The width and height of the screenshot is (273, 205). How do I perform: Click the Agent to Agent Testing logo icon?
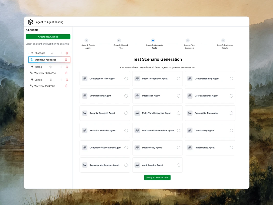click(x=30, y=22)
